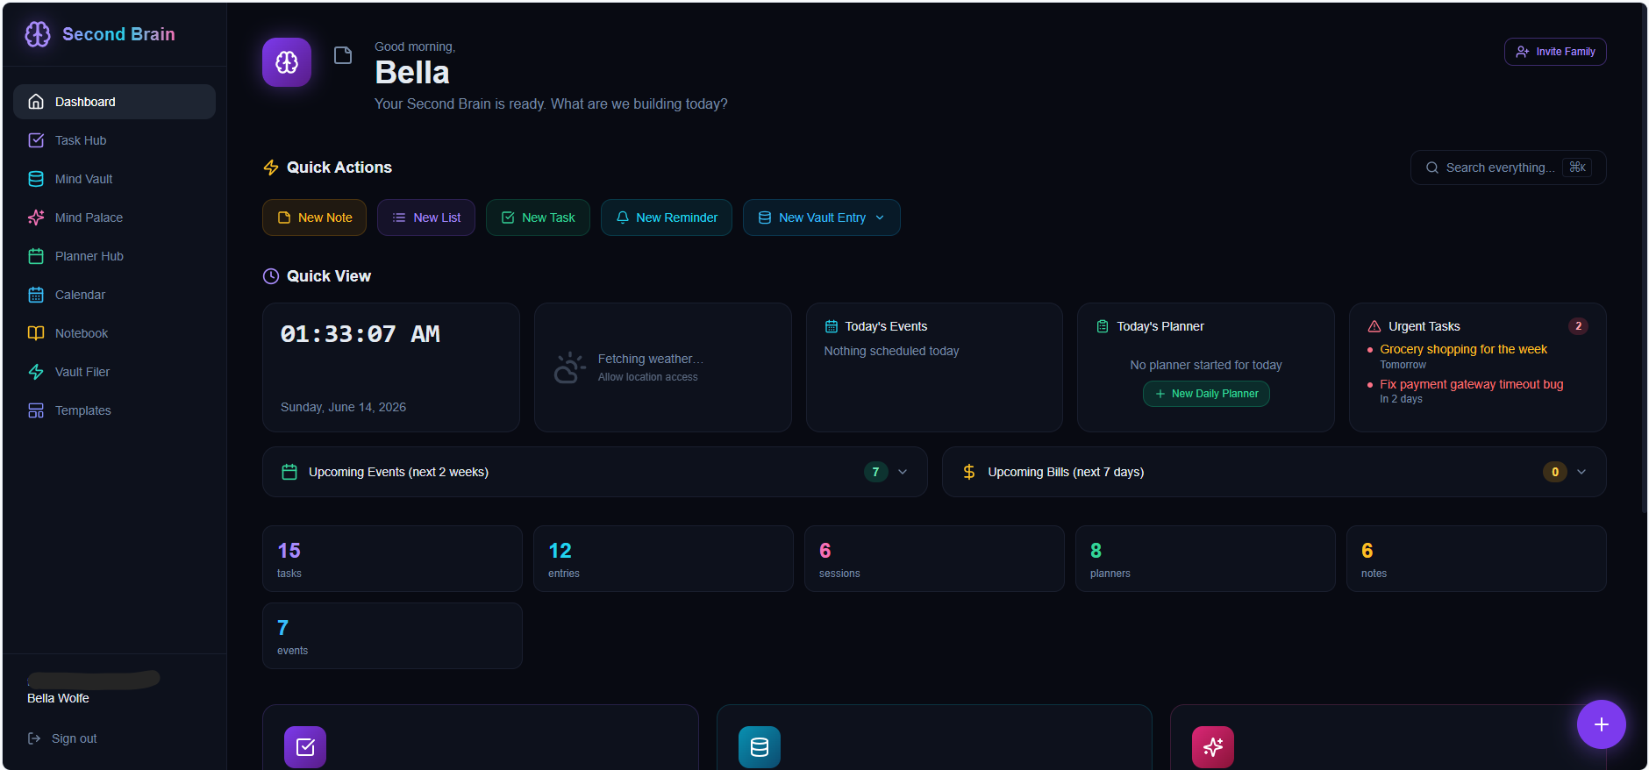Screen dimensions: 1649x770
Task: Click the page scrollbar on right edge
Action: tap(1644, 259)
